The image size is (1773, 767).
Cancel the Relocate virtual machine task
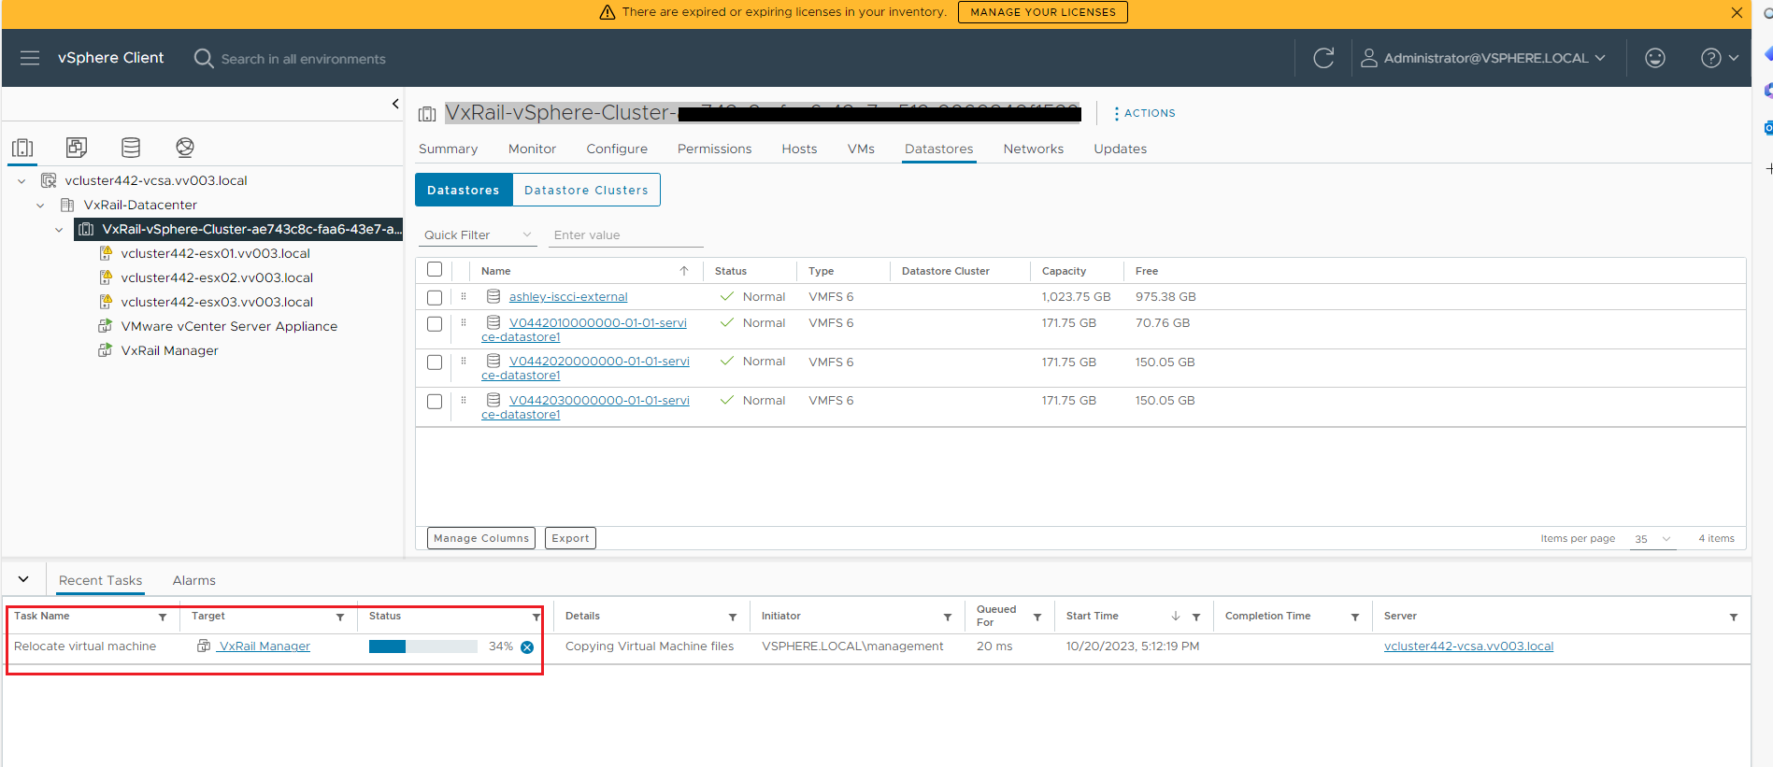coord(527,647)
